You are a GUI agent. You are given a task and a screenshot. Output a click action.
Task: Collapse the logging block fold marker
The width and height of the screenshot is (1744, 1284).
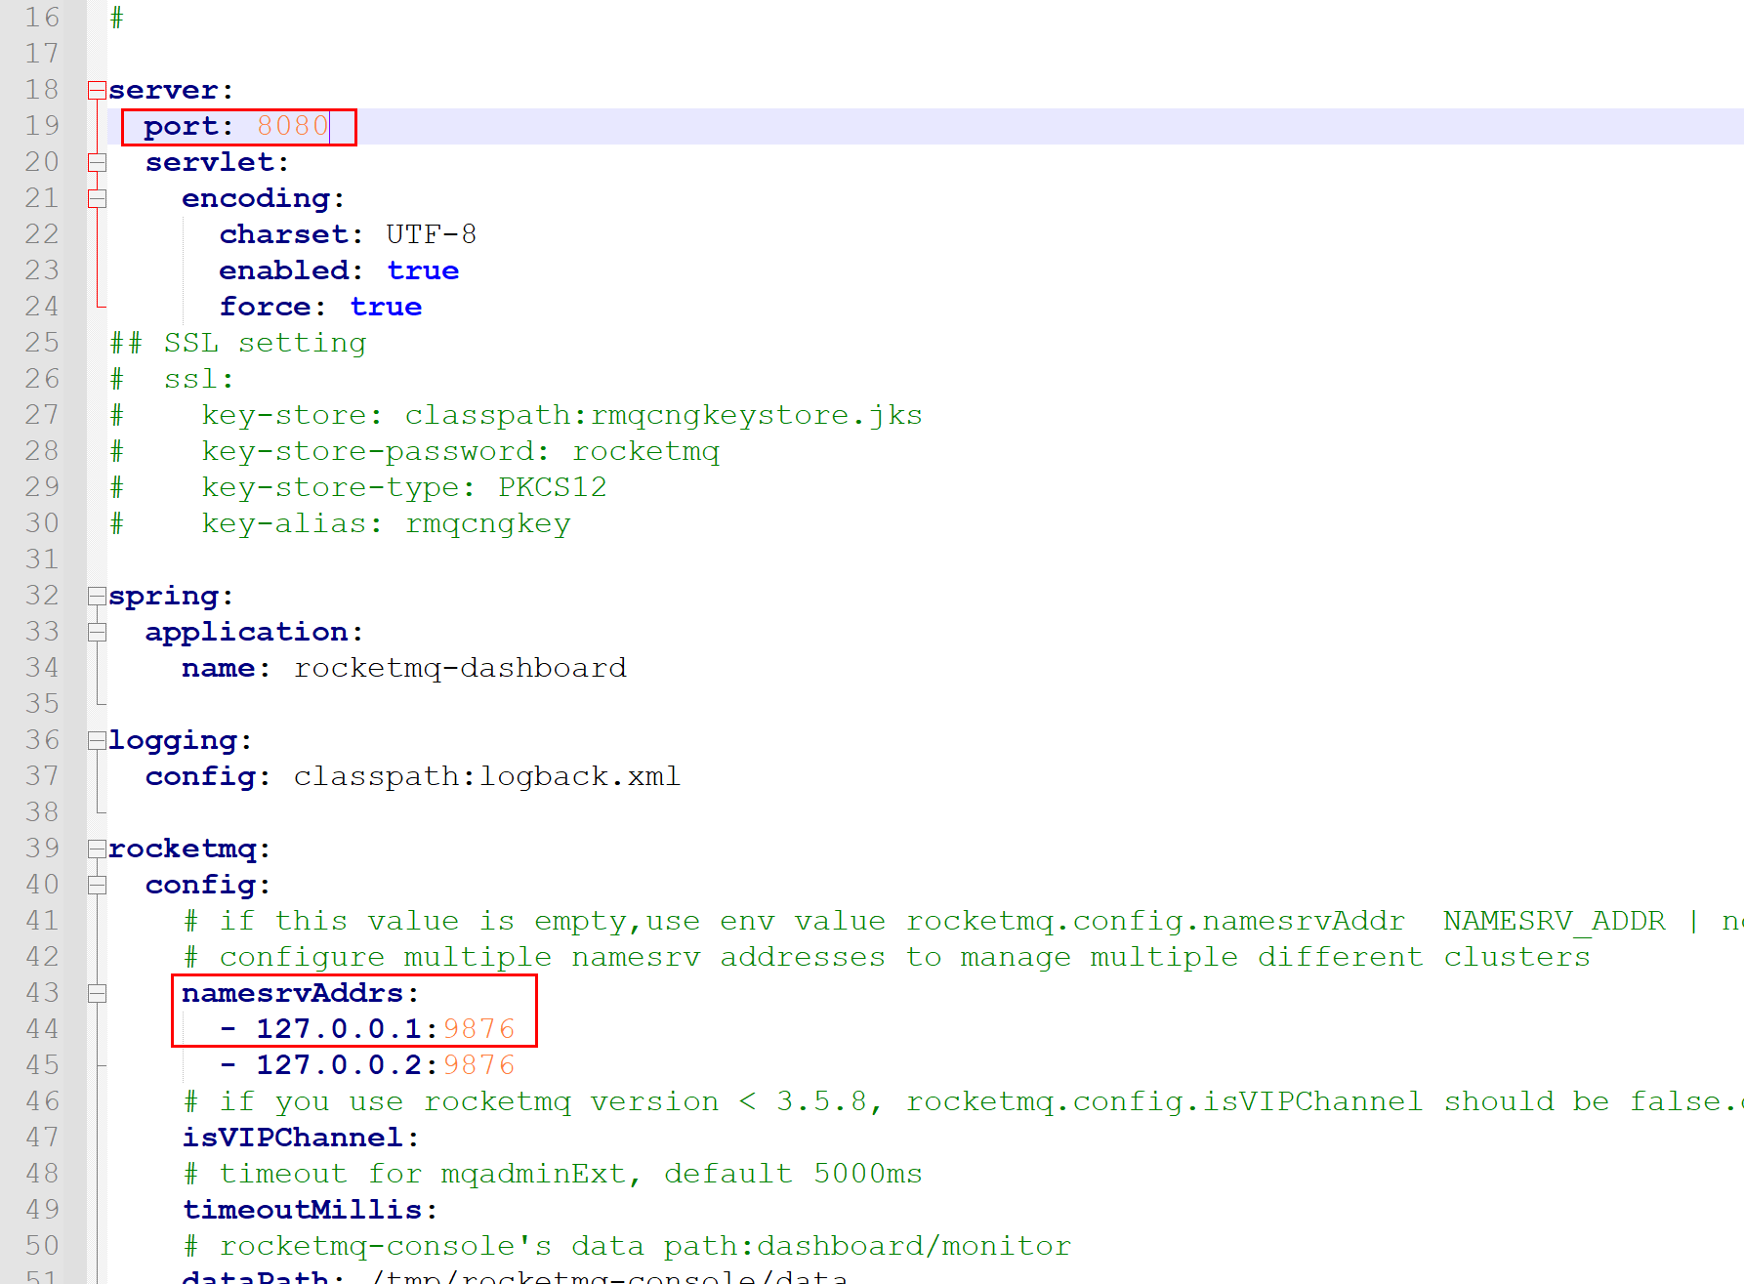pyautogui.click(x=97, y=740)
